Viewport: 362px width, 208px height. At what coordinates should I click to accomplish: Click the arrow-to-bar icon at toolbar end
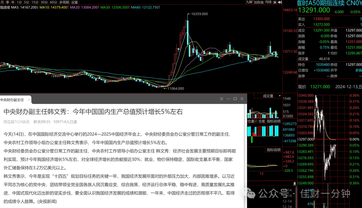pos(280,2)
